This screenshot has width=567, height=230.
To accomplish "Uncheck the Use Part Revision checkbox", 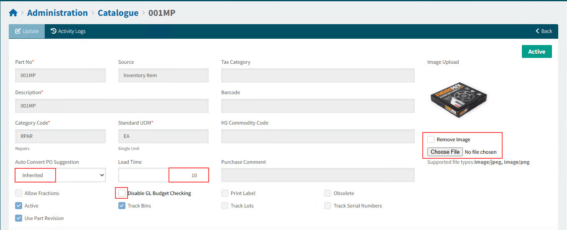I will point(19,218).
